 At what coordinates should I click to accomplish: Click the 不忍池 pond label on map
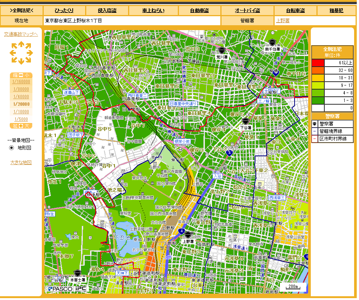(x=122, y=238)
